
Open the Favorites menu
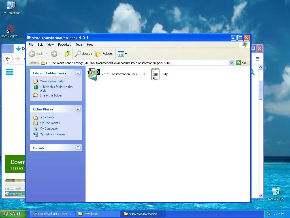coord(64,45)
